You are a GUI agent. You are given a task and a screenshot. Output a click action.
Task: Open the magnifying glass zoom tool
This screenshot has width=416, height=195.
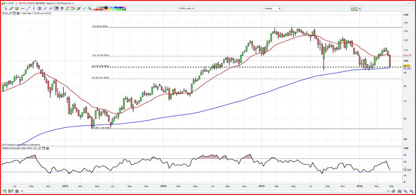(90, 8)
